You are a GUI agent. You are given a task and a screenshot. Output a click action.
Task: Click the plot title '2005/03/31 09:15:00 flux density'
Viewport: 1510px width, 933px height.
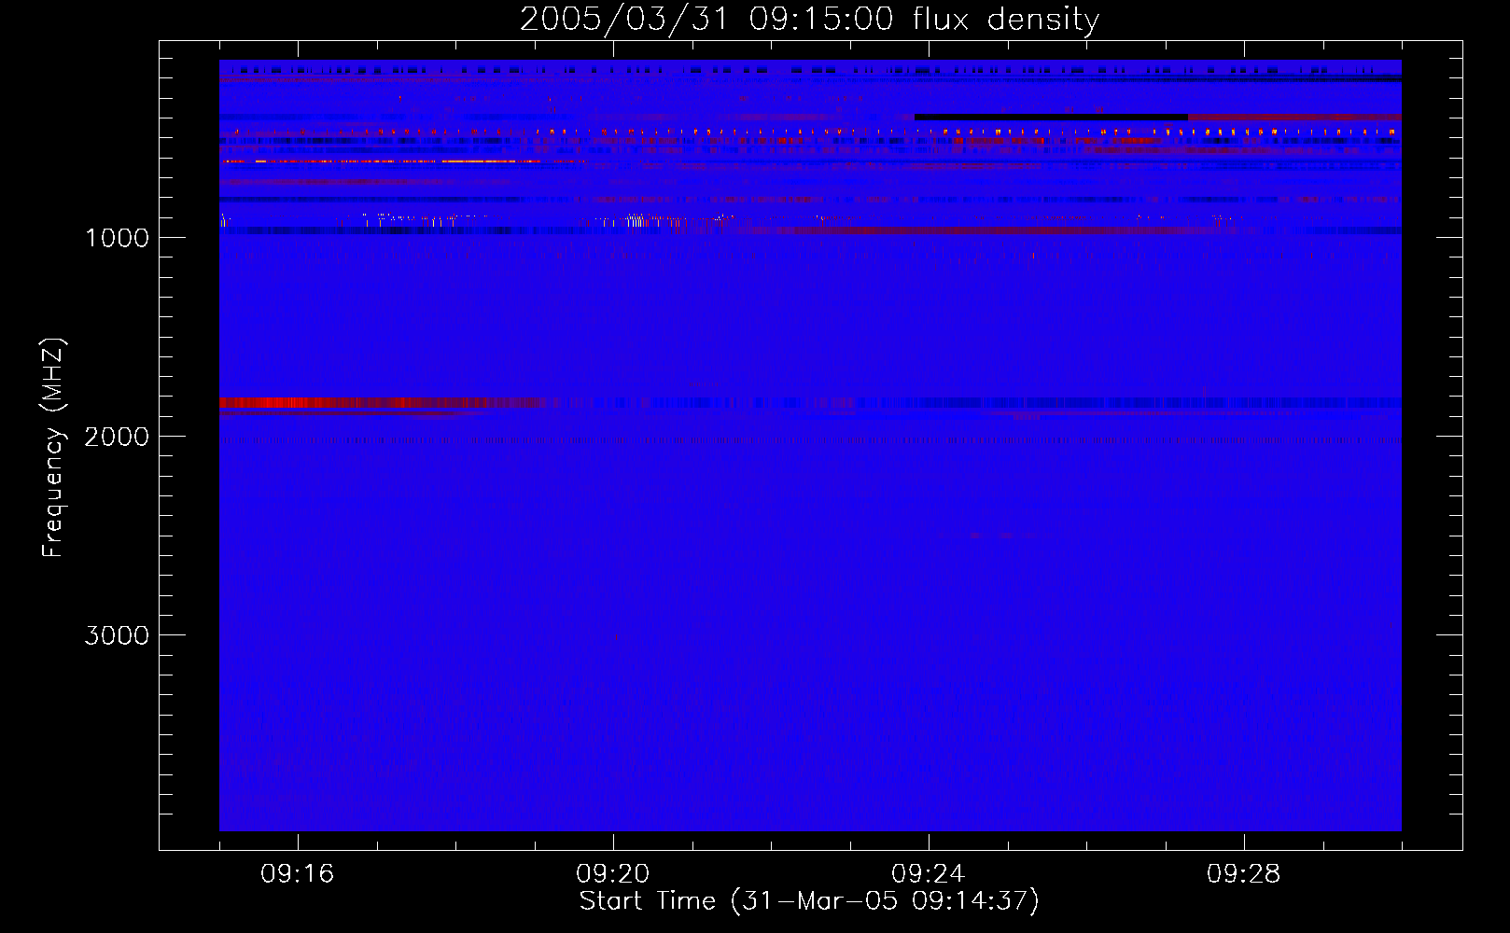click(x=809, y=20)
